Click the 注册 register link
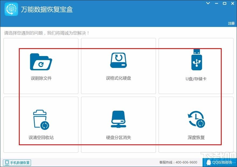 231,23
